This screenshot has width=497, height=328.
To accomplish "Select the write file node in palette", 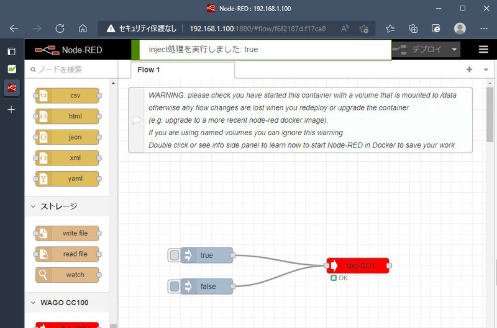I will coord(67,233).
